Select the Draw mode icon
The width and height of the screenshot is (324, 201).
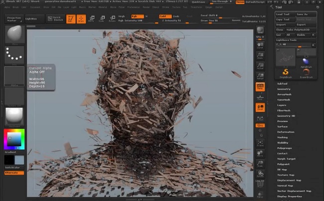81,19
